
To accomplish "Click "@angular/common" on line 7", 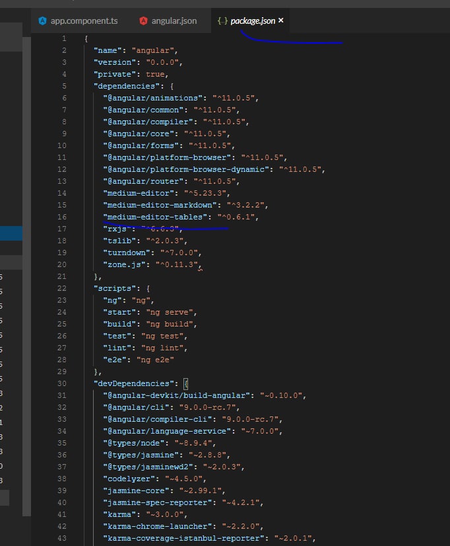I will click(143, 110).
